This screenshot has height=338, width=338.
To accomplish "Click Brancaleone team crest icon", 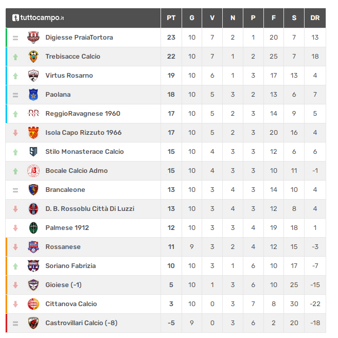I will tap(33, 190).
